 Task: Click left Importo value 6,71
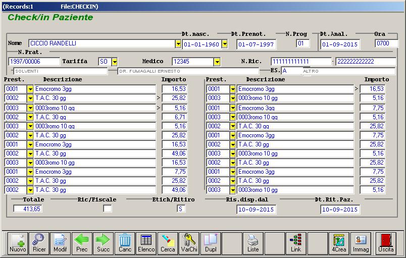(x=175, y=117)
